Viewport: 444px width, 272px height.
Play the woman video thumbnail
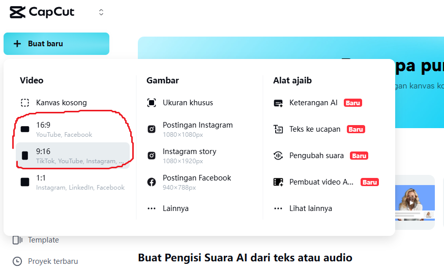411,203
